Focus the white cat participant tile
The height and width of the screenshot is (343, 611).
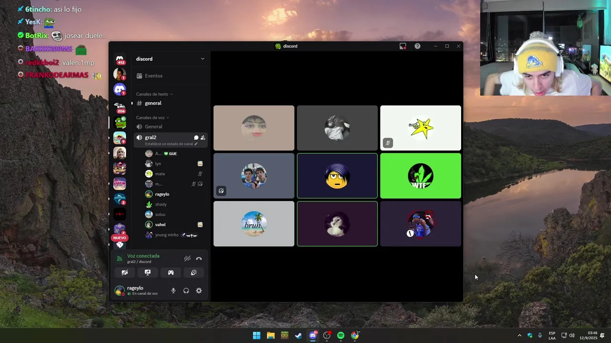[337, 224]
